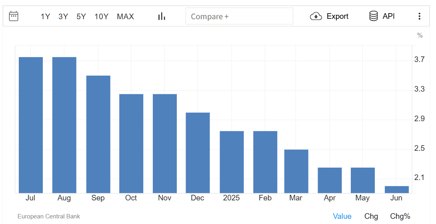Select the 10Y time range
The image size is (436, 224).
click(x=102, y=16)
